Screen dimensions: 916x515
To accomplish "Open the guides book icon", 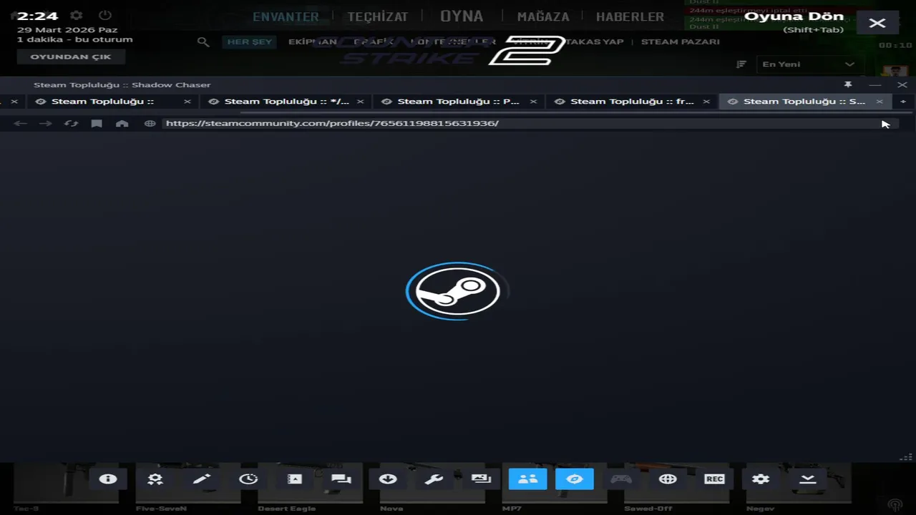I will pyautogui.click(x=295, y=479).
